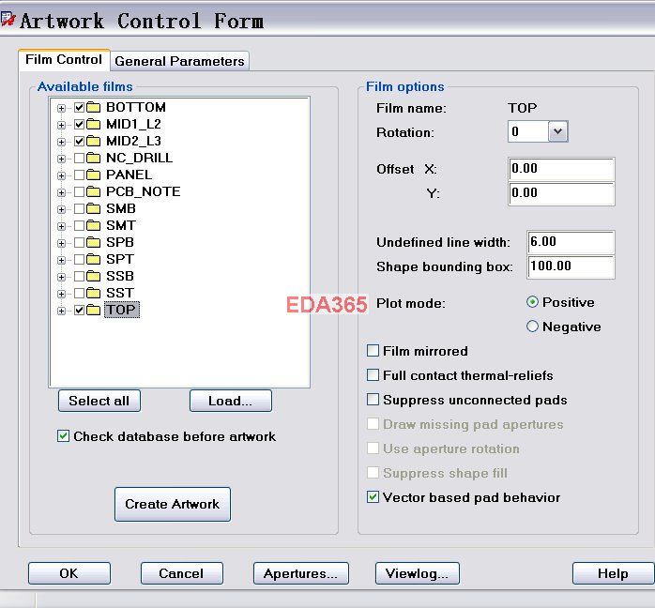Click the Load... button
The height and width of the screenshot is (608, 655).
pyautogui.click(x=231, y=401)
